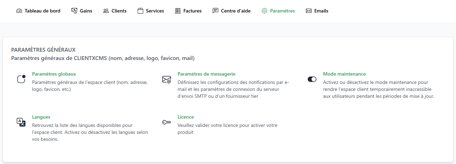Click the invoice icon next to Factures
Image resolution: width=456 pixels, height=164 pixels.
pos(178,11)
